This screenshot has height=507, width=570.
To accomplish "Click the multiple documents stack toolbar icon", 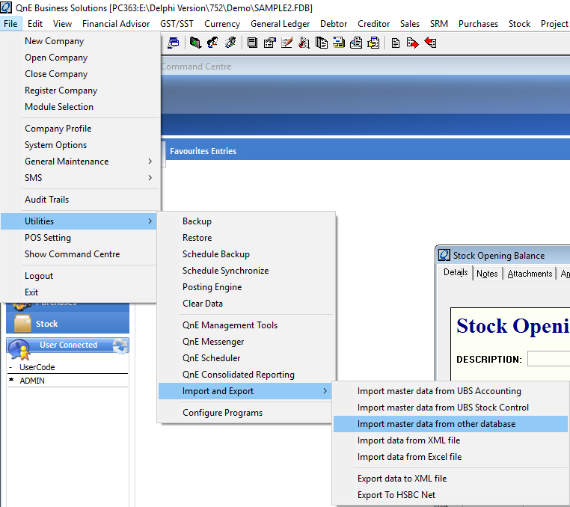I will 322,43.
